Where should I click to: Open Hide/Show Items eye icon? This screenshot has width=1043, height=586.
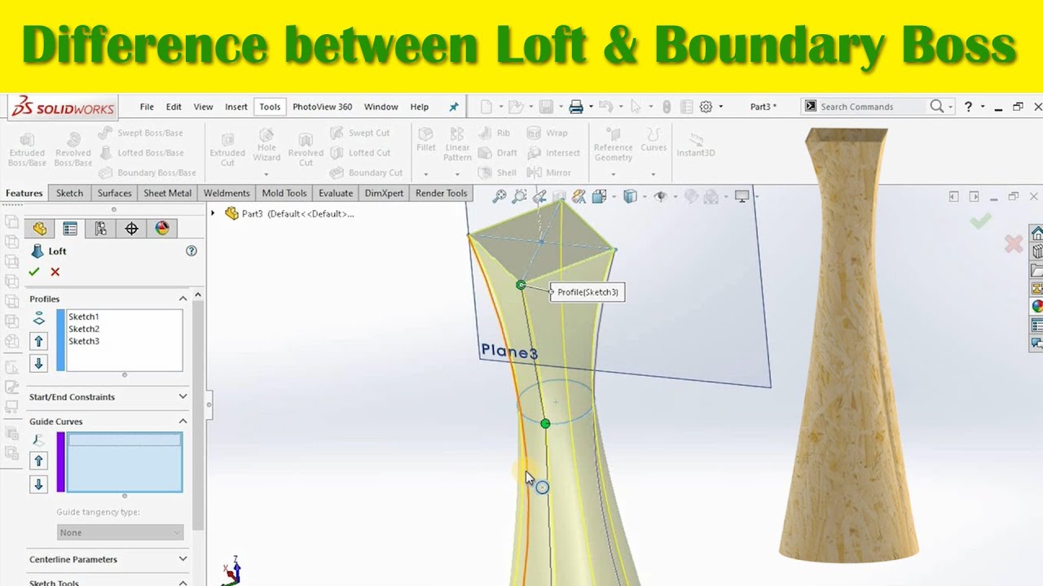click(x=660, y=196)
